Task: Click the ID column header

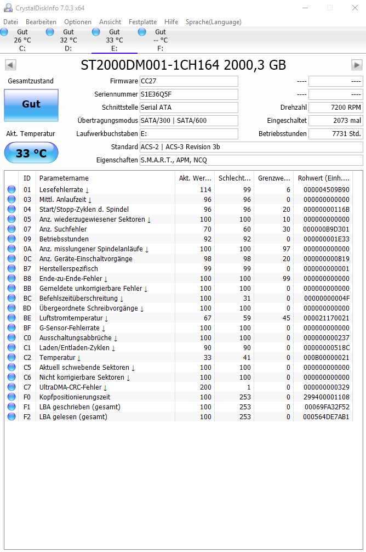Action: [x=27, y=178]
